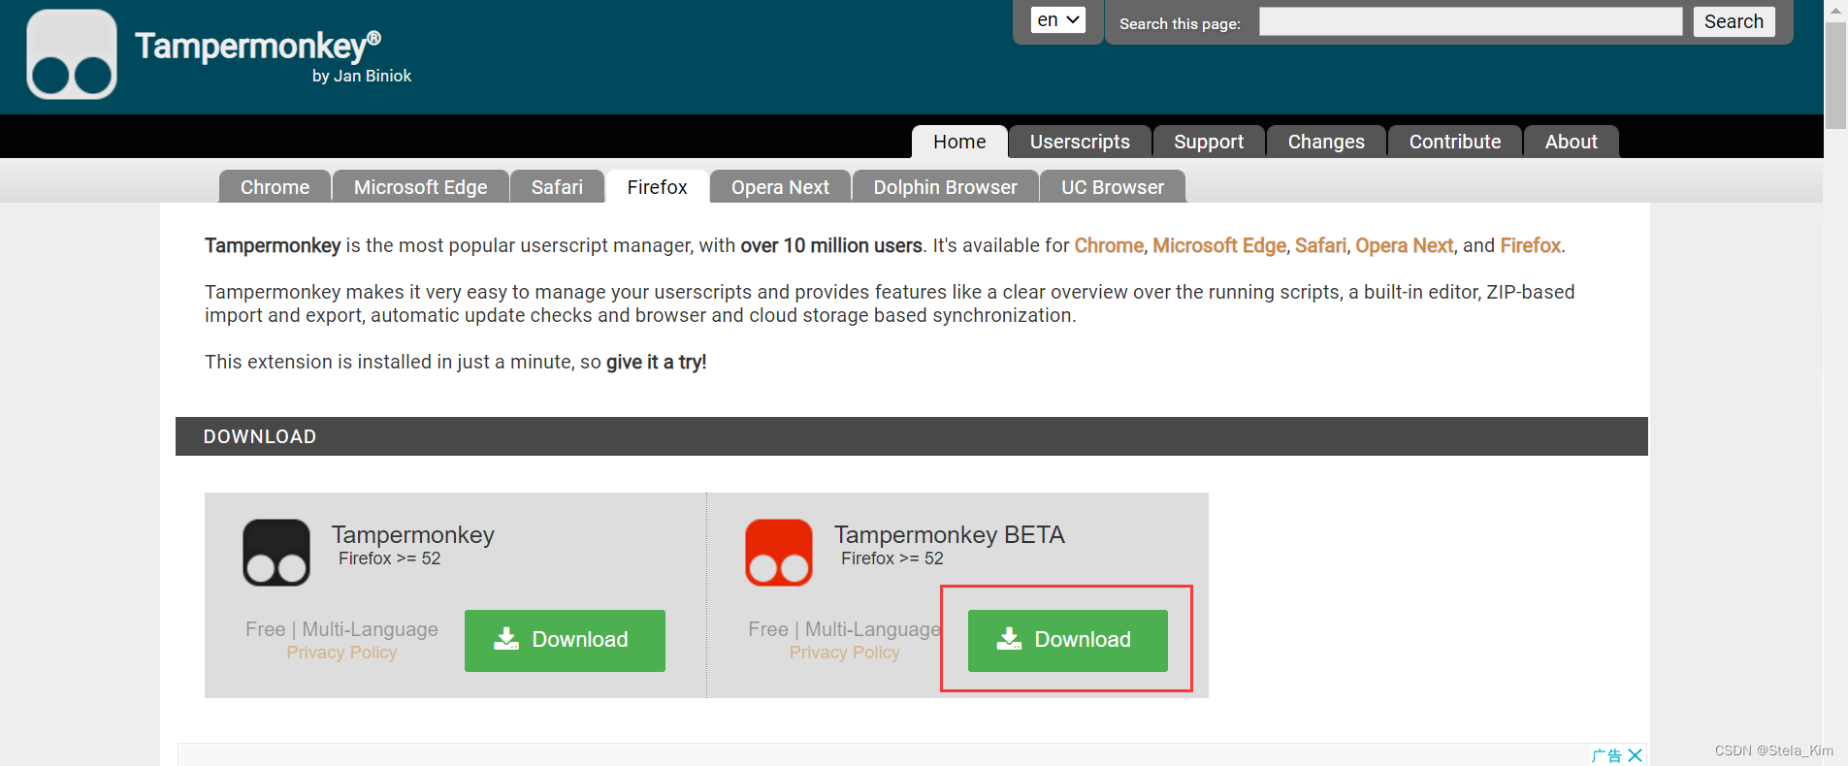The height and width of the screenshot is (766, 1848).
Task: Click the page vertical scrollbar thumb
Action: point(1835,76)
